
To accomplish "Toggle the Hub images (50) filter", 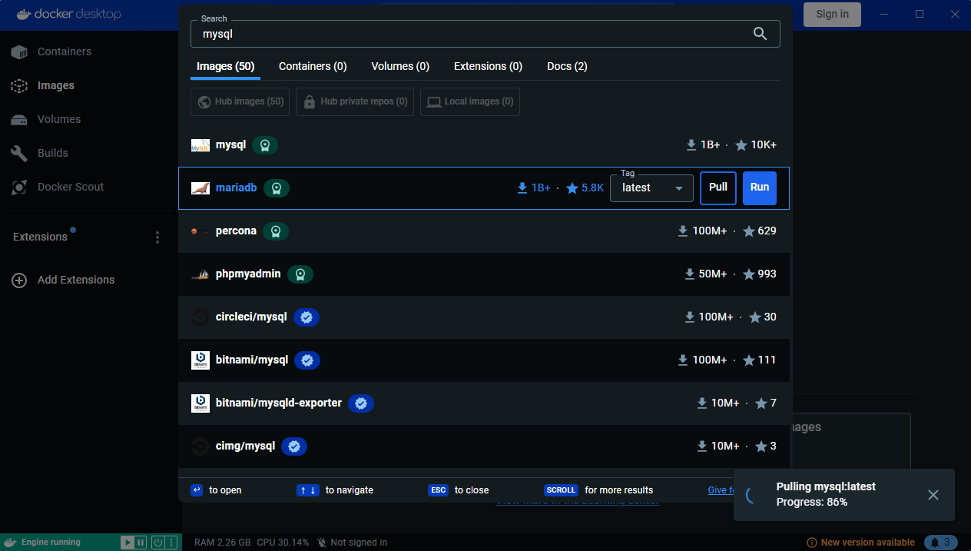I will pos(240,101).
